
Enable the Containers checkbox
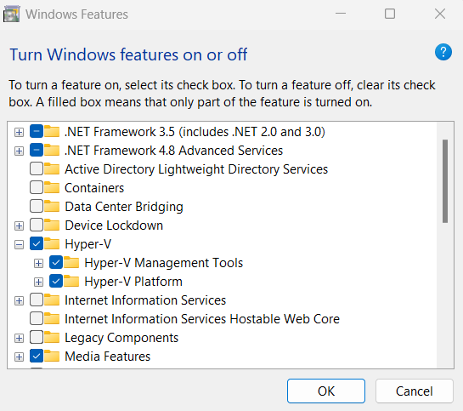(x=37, y=187)
